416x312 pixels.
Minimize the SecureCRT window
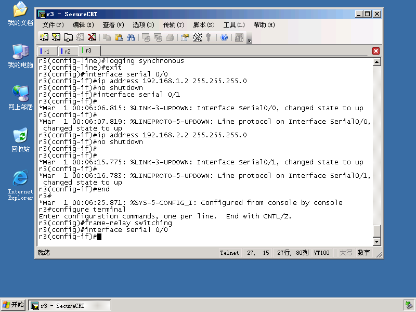(x=359, y=14)
